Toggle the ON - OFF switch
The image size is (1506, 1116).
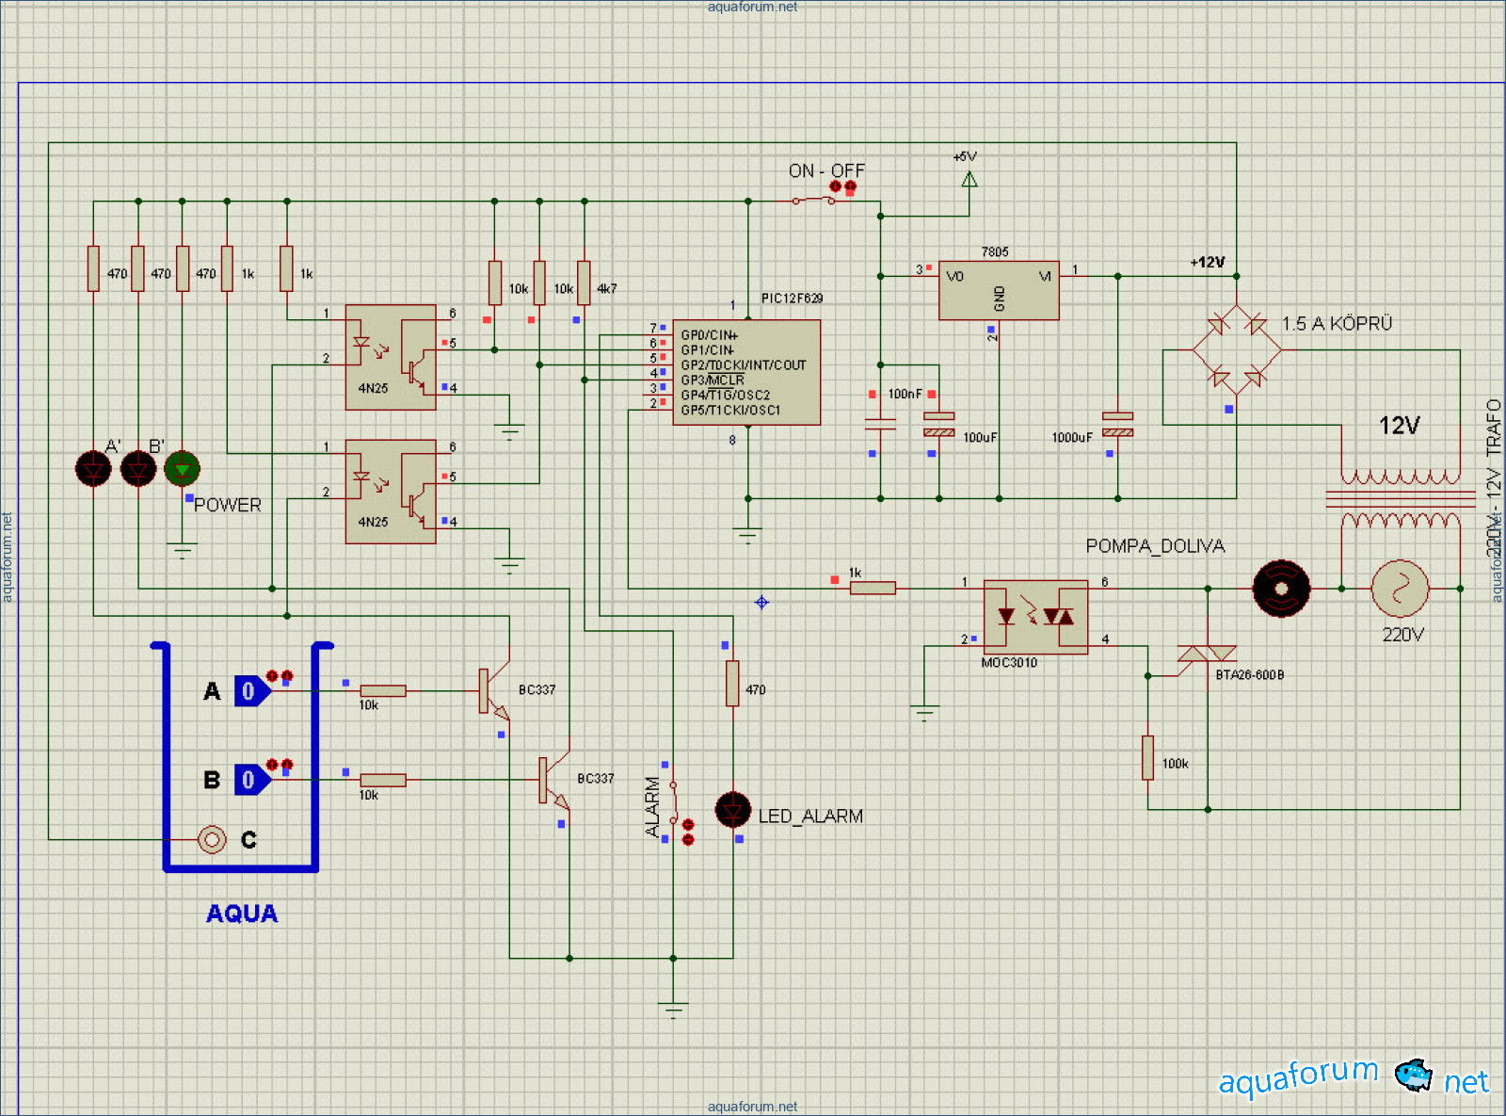coord(814,200)
